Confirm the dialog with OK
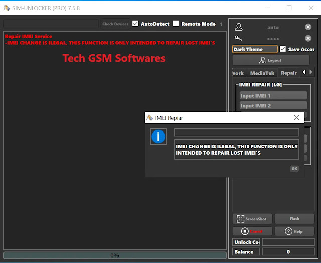This screenshot has width=321, height=263. click(x=294, y=169)
